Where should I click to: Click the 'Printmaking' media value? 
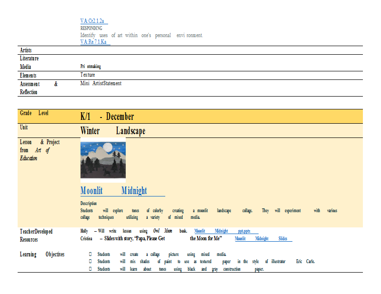tap(90, 66)
